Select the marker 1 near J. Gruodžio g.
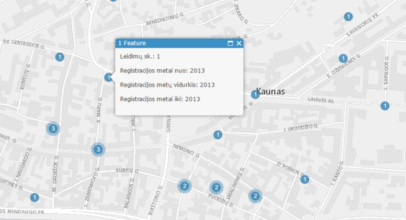This screenshot has width=406, height=220. tap(218, 135)
